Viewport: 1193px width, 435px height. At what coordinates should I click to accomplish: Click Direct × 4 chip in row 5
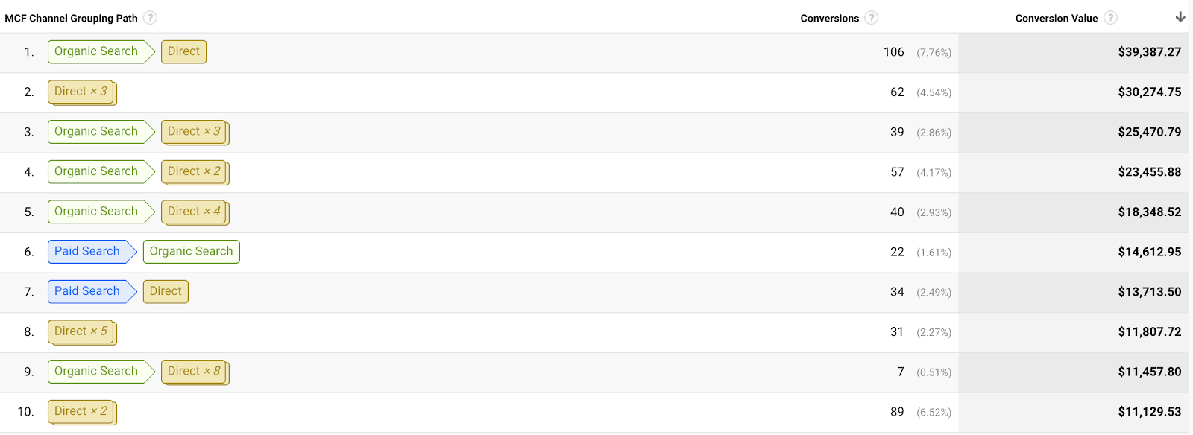point(195,212)
